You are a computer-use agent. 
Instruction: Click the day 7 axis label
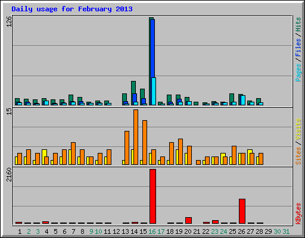tap(73, 231)
